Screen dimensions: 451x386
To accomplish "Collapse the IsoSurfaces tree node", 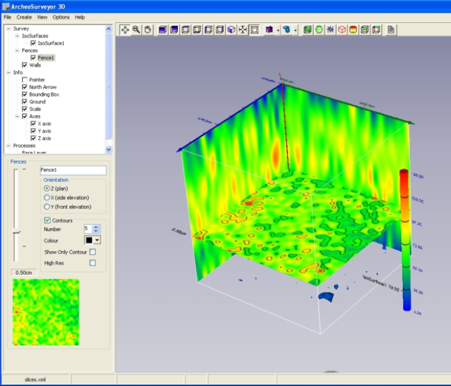I will coord(17,36).
